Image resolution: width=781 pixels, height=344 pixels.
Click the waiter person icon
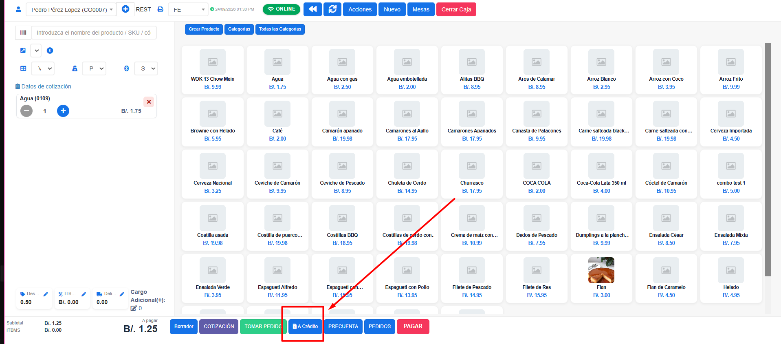click(75, 68)
